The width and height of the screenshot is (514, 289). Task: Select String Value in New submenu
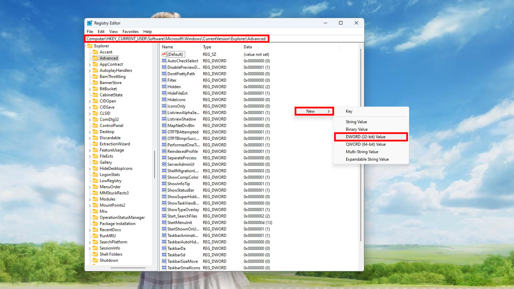pos(356,122)
